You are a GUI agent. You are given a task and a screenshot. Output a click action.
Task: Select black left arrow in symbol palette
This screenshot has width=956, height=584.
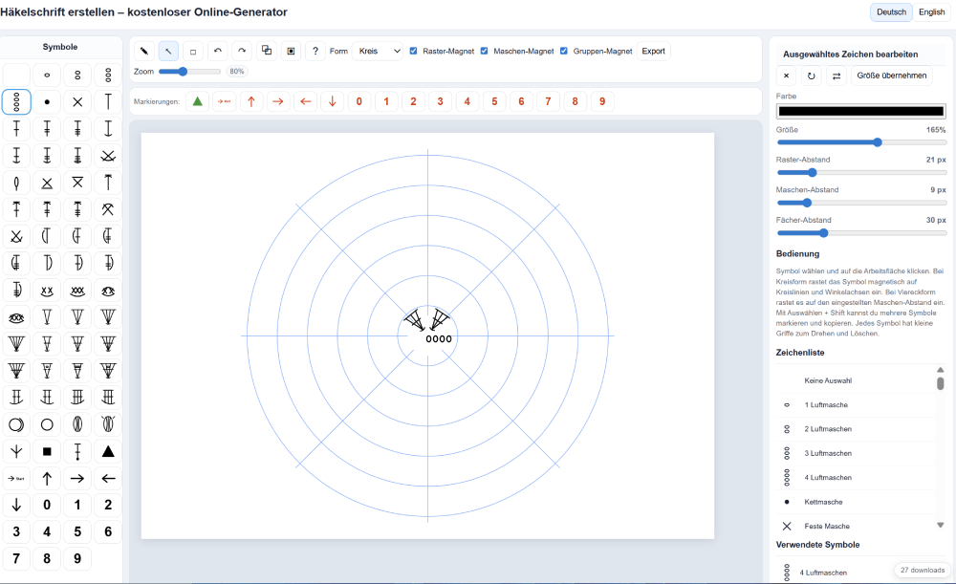(x=108, y=479)
